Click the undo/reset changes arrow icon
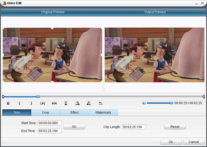 (100, 103)
